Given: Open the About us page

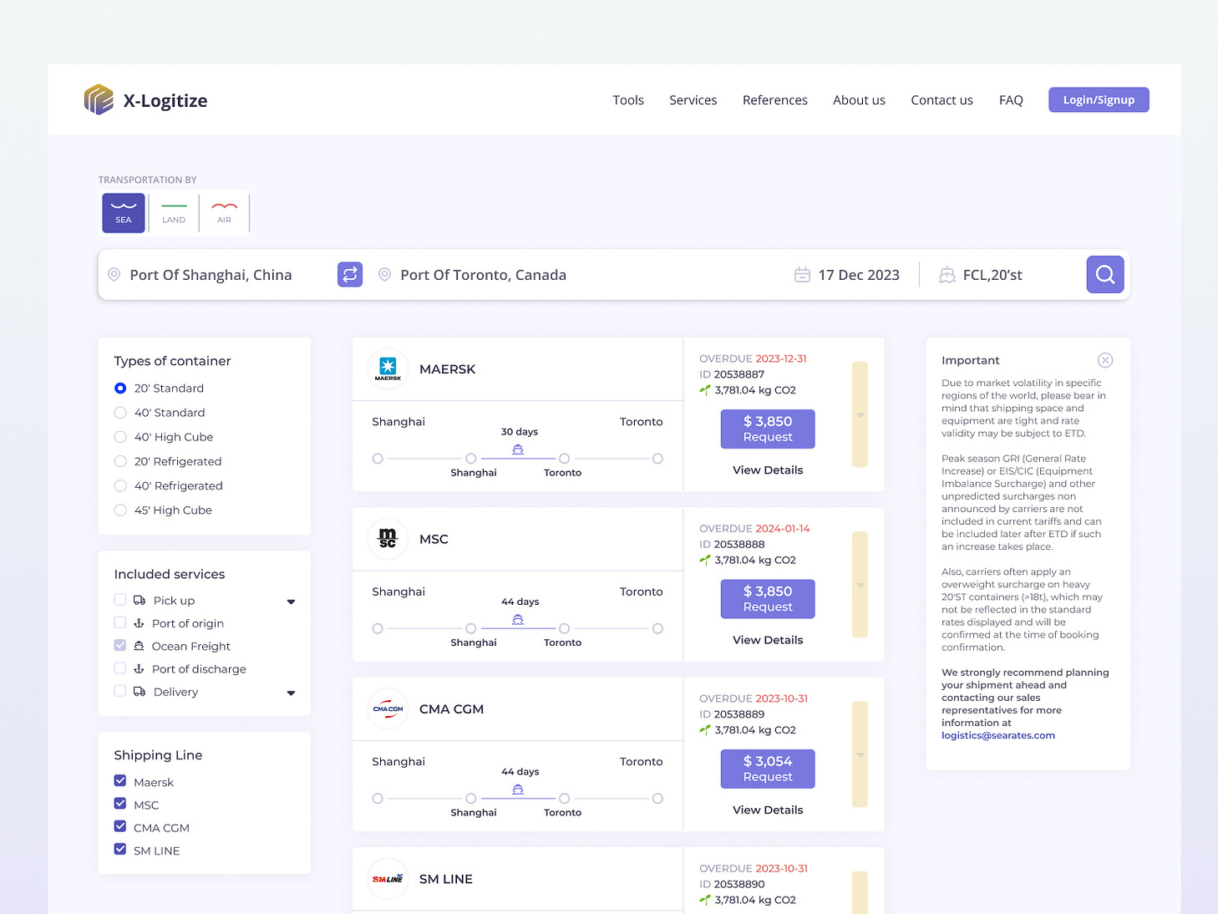Looking at the screenshot, I should [x=859, y=100].
